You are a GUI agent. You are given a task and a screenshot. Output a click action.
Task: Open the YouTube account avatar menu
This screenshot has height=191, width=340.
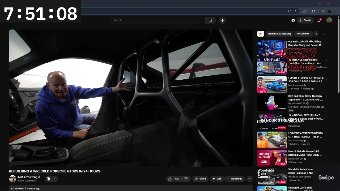[x=329, y=20]
